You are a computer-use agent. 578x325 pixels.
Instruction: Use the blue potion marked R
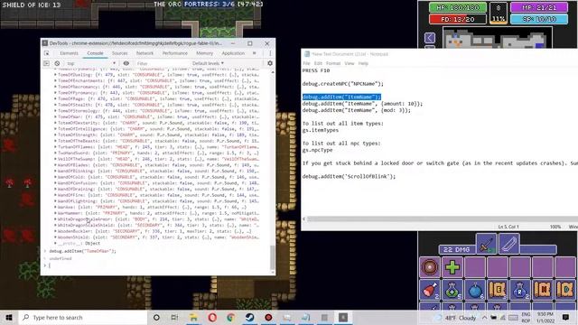click(x=520, y=290)
